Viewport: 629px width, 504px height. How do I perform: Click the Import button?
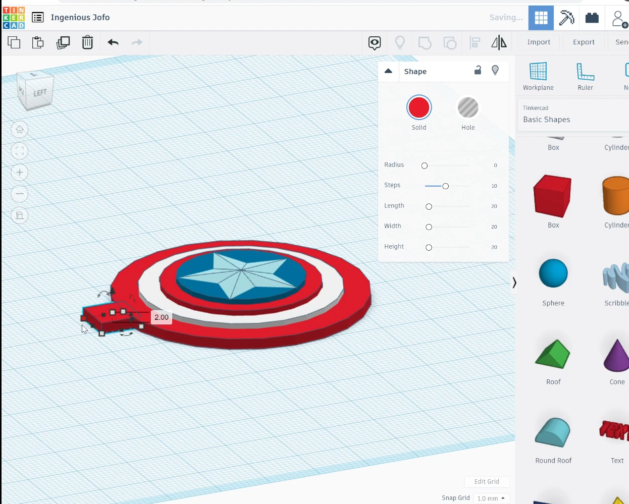tap(539, 42)
